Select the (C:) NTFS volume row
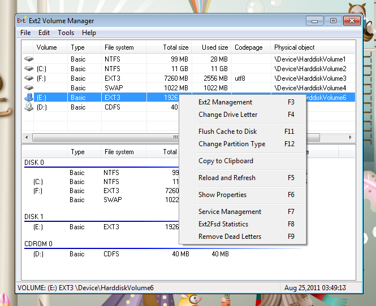The height and width of the screenshot is (306, 376). click(188, 69)
